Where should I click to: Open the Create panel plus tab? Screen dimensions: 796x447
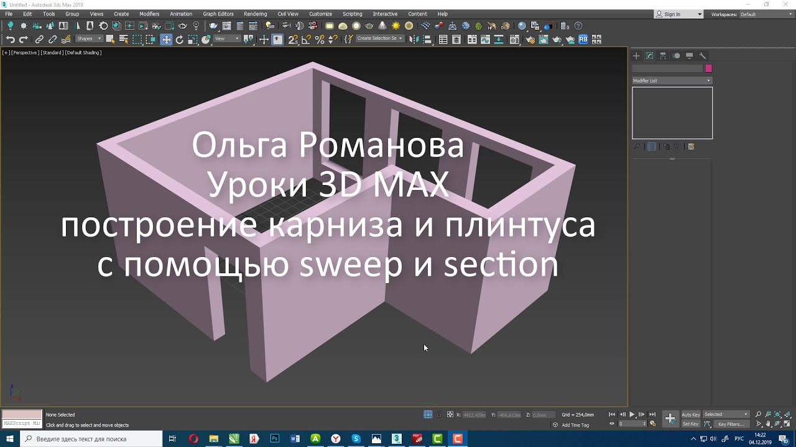tap(636, 55)
